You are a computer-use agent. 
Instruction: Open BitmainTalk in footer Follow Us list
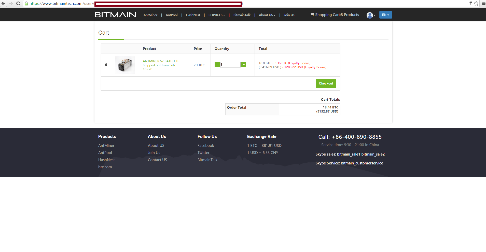click(x=207, y=160)
